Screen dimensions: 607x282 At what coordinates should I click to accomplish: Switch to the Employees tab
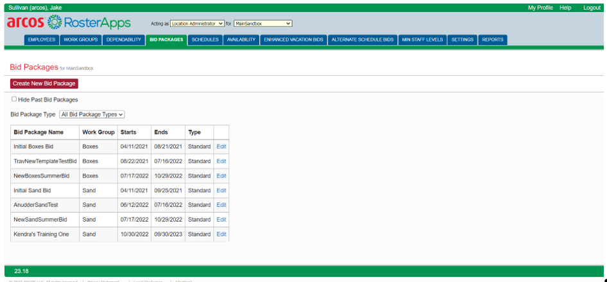click(42, 40)
